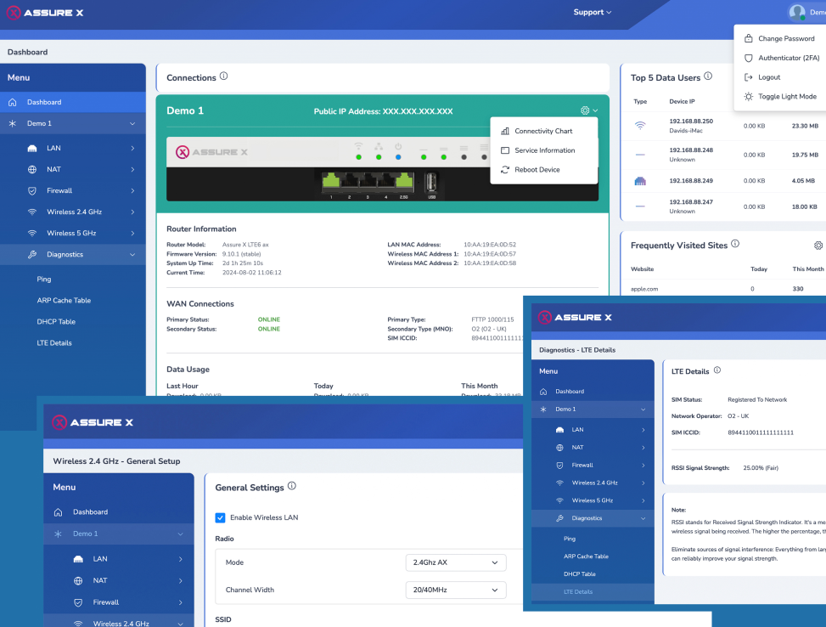Click the NAT globe icon in the Wireless 2.4 GHz window sidebar
The image size is (826, 627).
[78, 580]
